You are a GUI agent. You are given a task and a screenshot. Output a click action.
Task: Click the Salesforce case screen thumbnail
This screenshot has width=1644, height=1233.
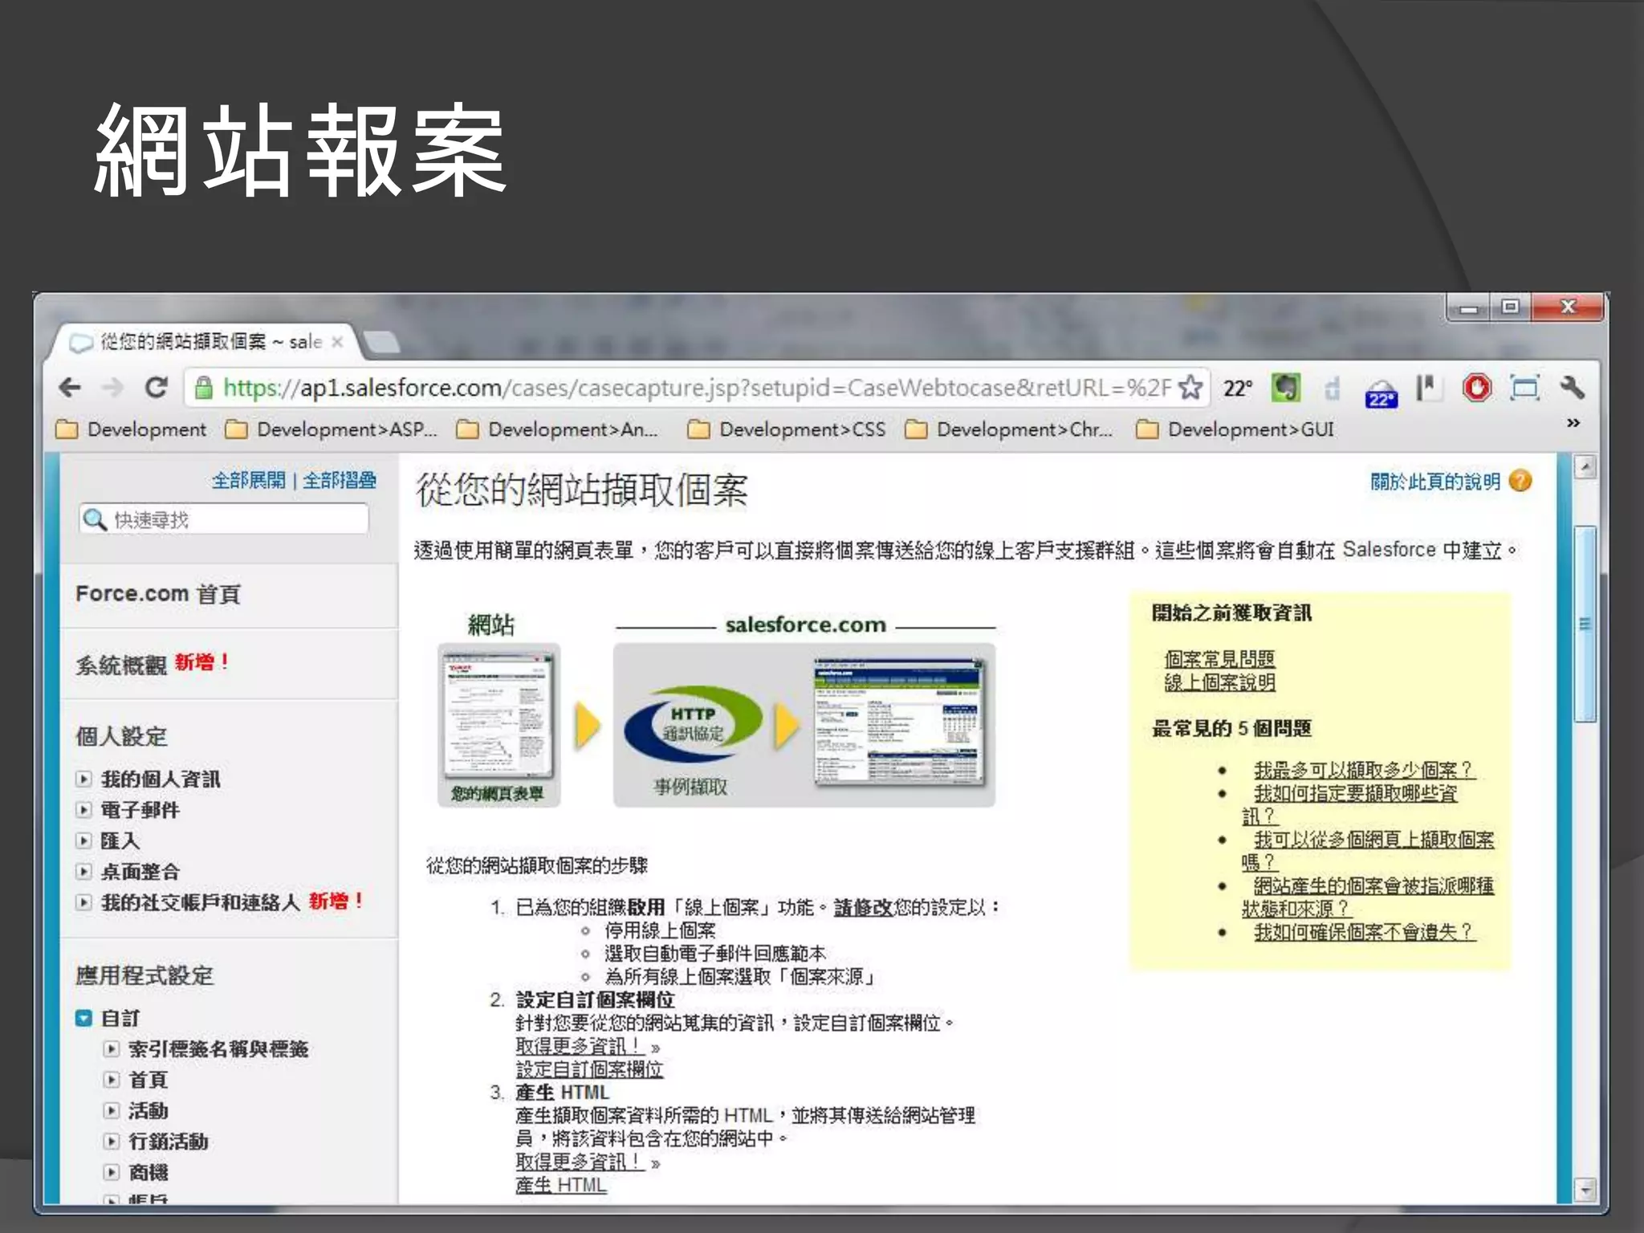tap(899, 723)
